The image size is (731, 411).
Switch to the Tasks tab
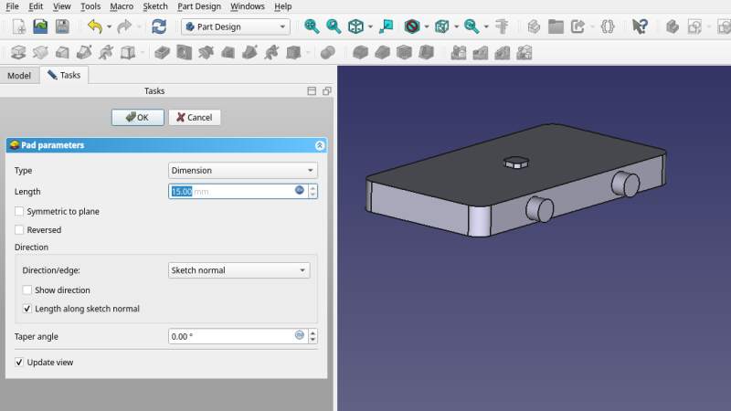point(64,75)
